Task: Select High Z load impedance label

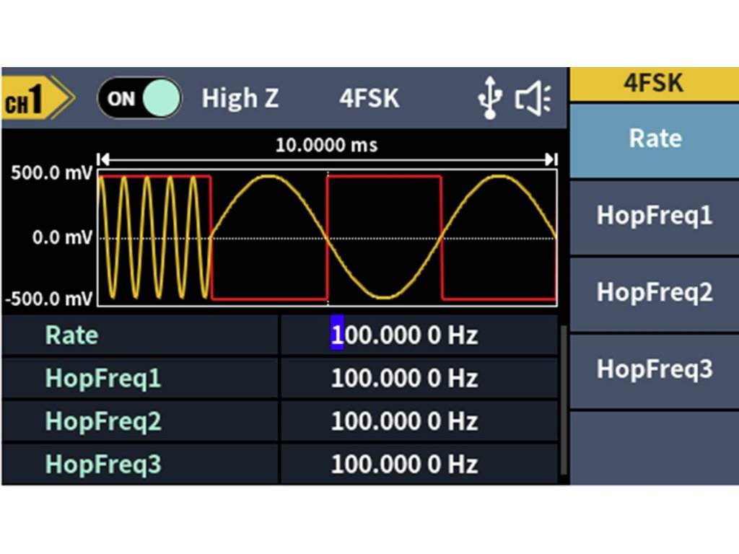Action: click(x=240, y=98)
